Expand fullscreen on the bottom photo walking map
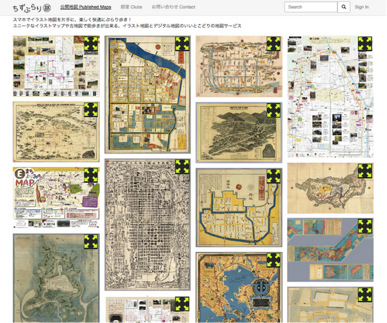Image resolution: width=387 pixels, height=323 pixels. [x=183, y=304]
